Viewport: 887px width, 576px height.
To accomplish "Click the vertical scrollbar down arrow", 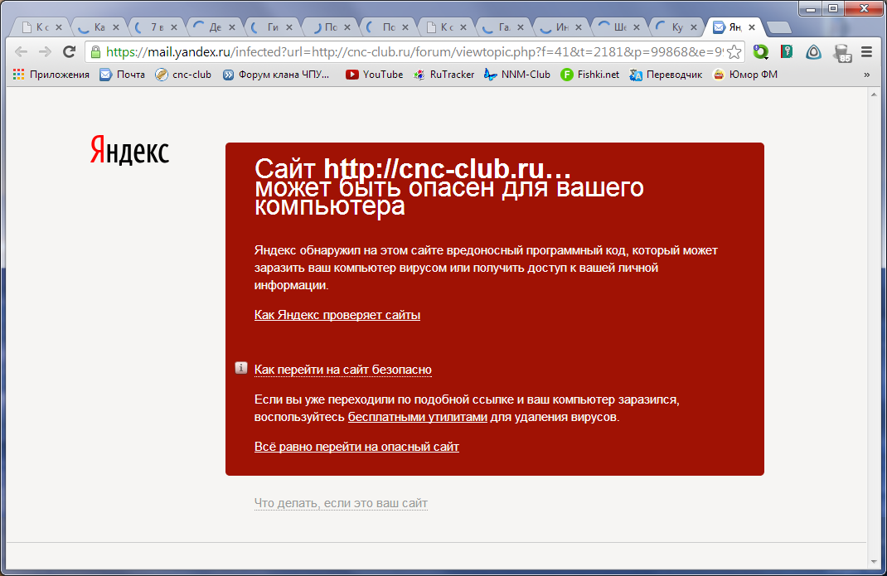I will click(x=875, y=562).
